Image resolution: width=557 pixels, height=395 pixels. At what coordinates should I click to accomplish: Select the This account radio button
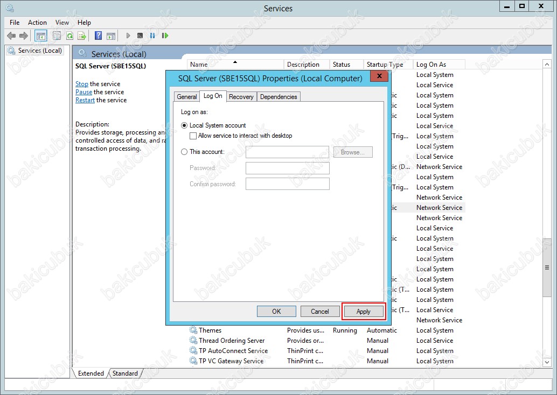point(184,152)
